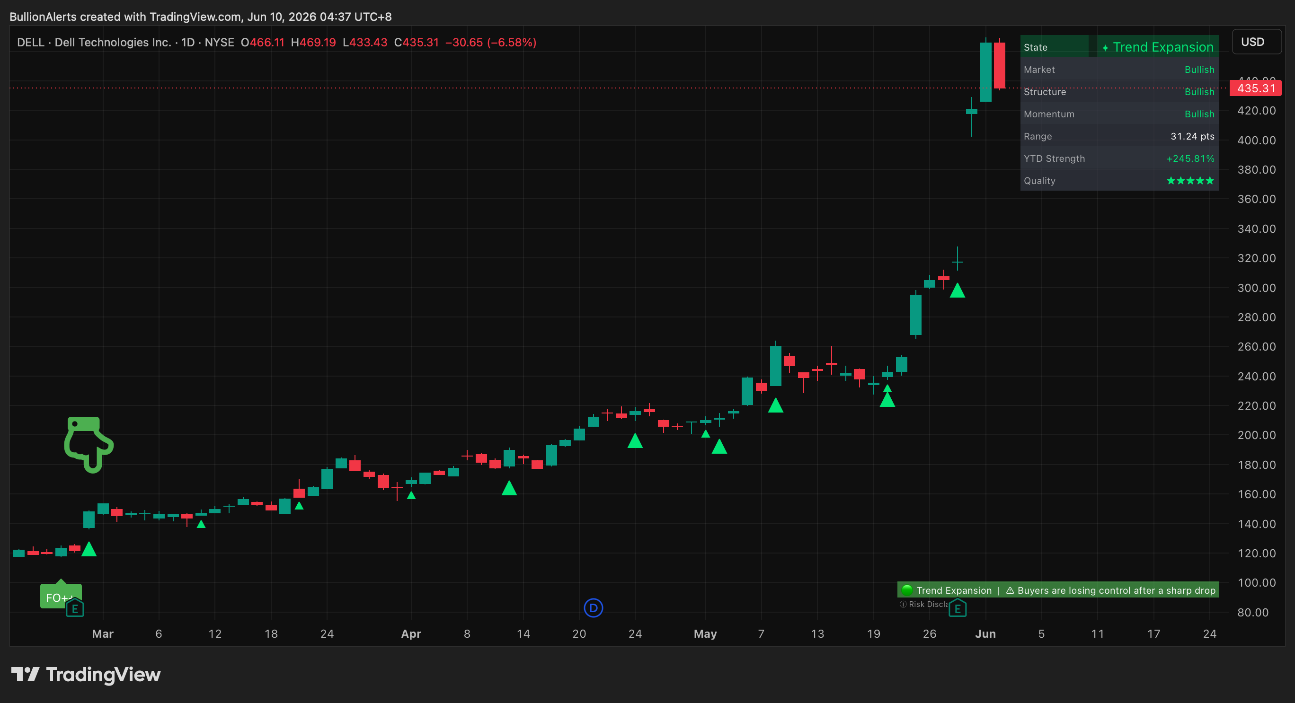The image size is (1295, 703).
Task: Click the DELL Dell Technologies symbol title
Action: pyautogui.click(x=94, y=42)
